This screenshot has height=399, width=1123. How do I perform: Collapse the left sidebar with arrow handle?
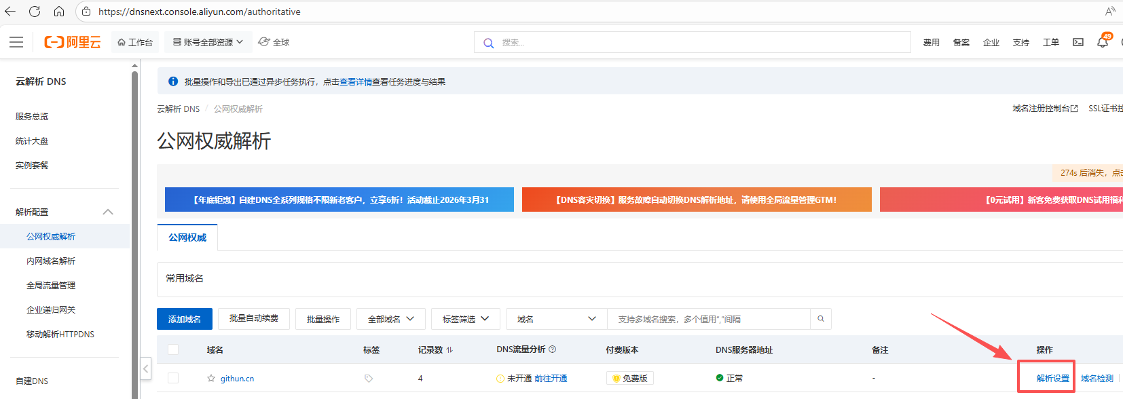[146, 369]
